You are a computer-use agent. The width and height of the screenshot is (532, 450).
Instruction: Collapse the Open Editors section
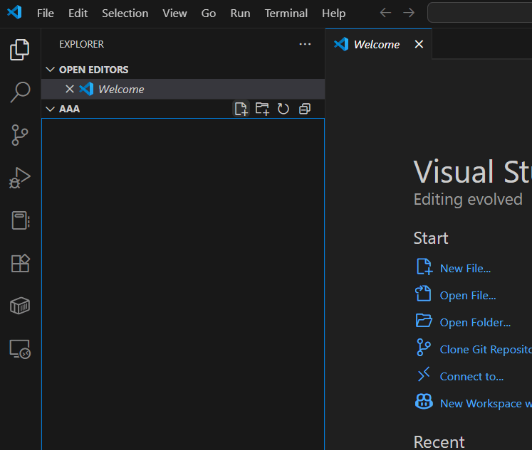[x=51, y=70]
